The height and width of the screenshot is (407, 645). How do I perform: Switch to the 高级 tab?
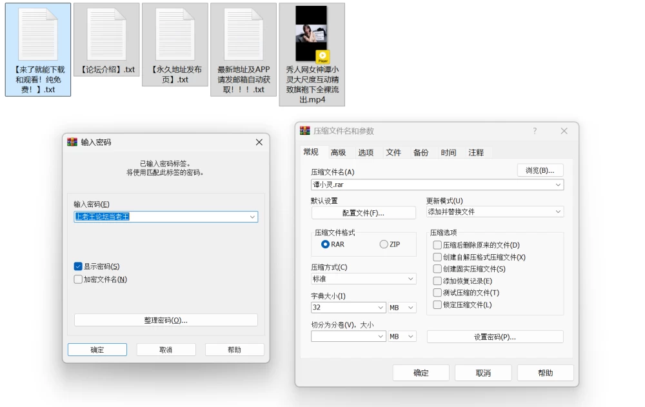coord(339,153)
